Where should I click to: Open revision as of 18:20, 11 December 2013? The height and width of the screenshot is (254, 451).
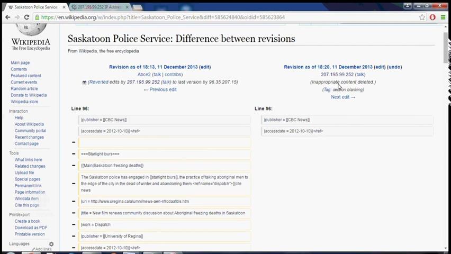click(328, 67)
